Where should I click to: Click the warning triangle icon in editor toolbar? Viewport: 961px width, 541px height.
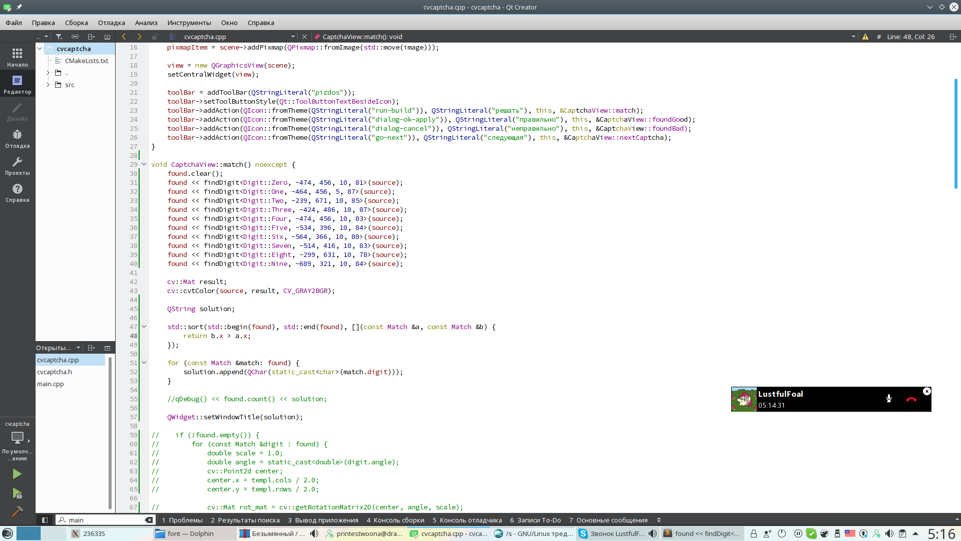point(865,37)
